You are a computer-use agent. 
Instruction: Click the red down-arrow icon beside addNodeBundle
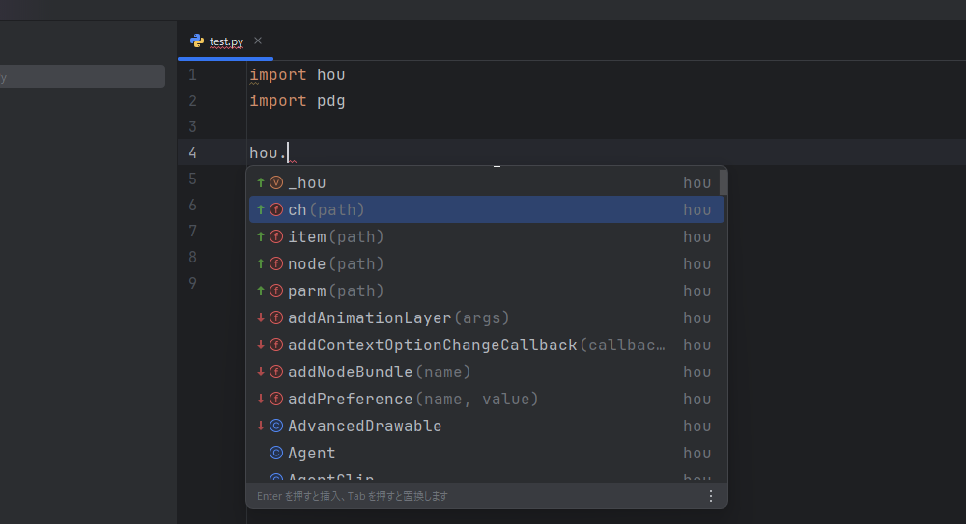(261, 372)
